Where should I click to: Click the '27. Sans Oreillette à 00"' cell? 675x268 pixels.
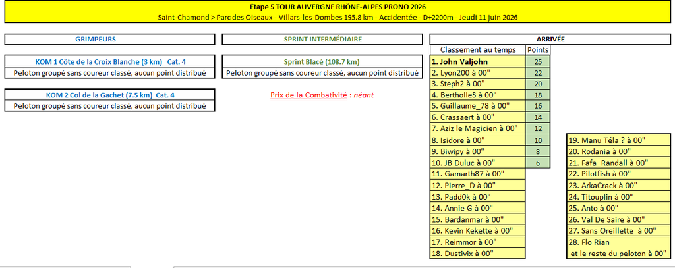[x=618, y=231]
